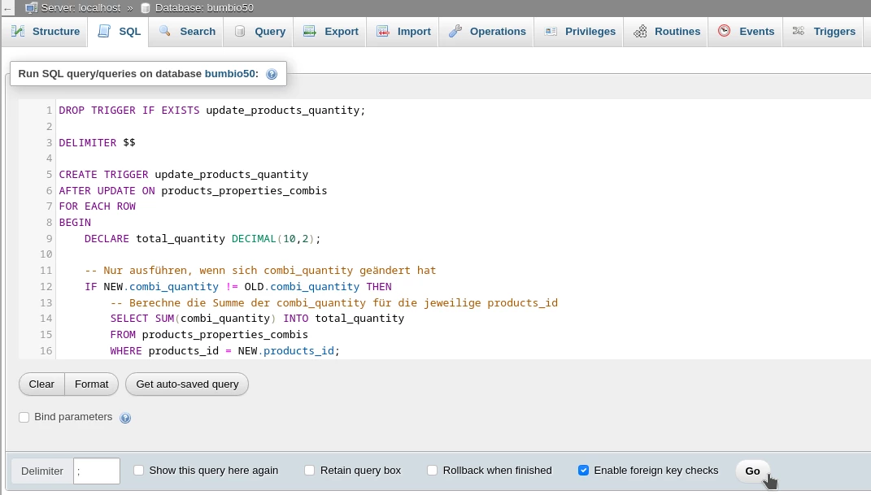Click code line DROP TRIGGER IF EXISTS

(212, 111)
